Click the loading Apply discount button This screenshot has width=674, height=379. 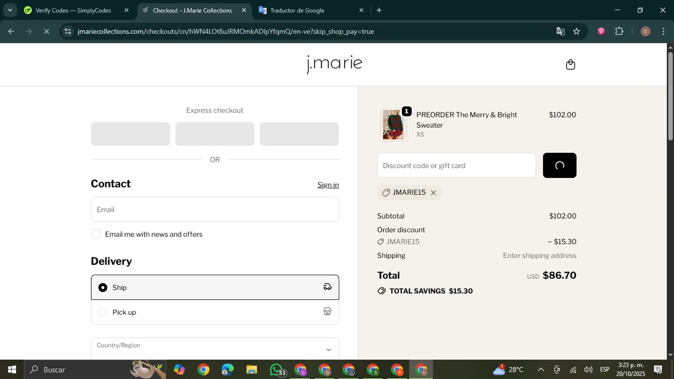[x=559, y=165]
